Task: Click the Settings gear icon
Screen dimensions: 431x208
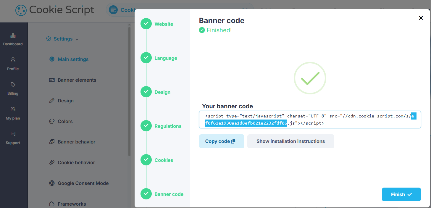Action: coord(49,39)
